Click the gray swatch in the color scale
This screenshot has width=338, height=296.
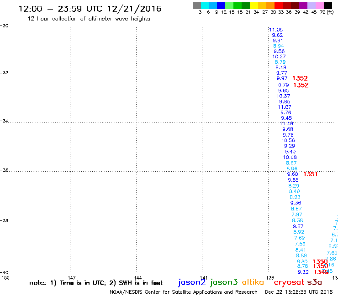pyautogui.click(x=197, y=5)
